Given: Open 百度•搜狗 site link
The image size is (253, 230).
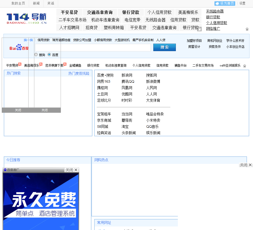Looking at the screenshot, I should 105,75.
